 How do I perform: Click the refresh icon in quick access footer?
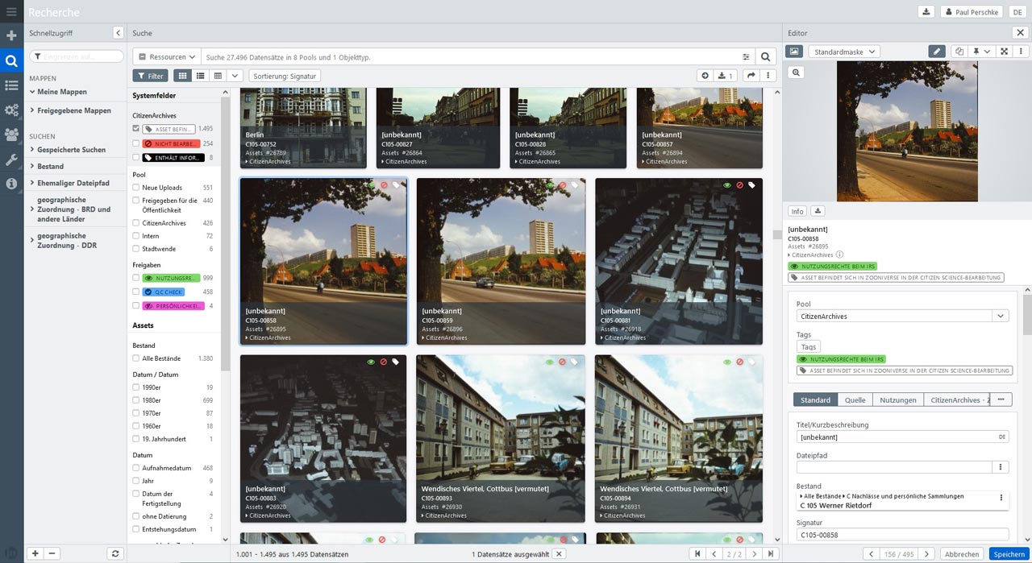click(115, 553)
